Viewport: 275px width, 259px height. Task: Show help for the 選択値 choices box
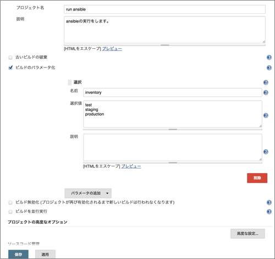266,115
